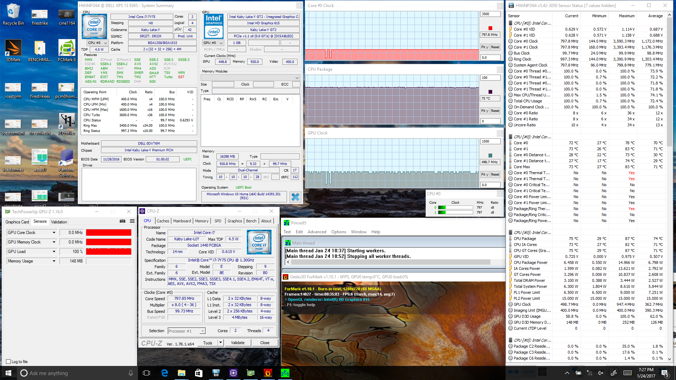676x380 pixels.
Task: Click the Validate button in CPU-Z
Action: [x=238, y=343]
